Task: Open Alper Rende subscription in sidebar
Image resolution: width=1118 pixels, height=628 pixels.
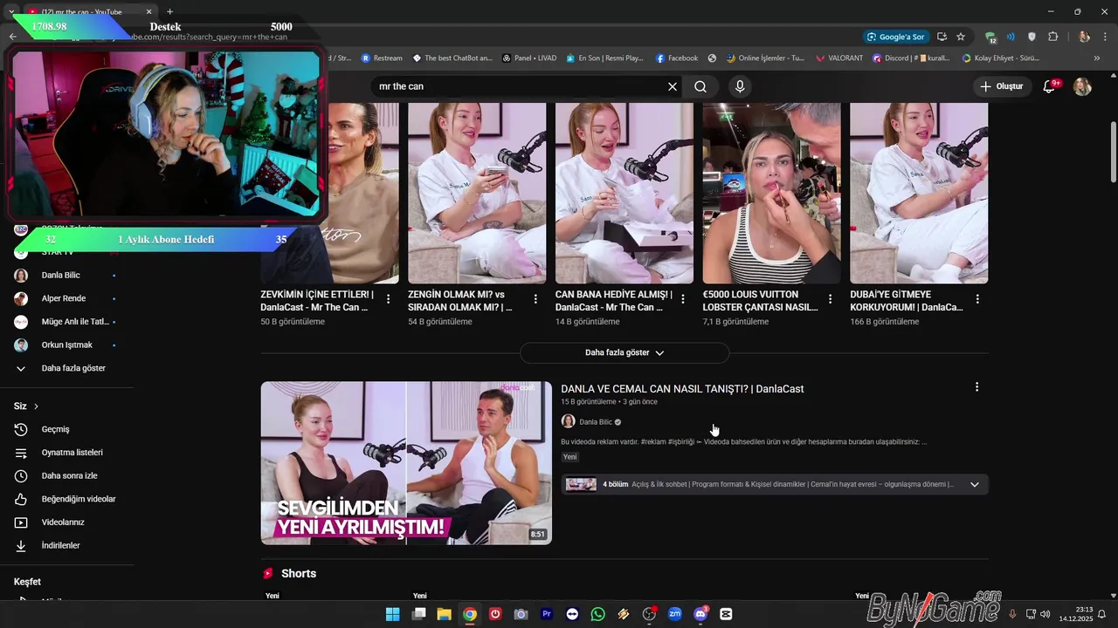Action: coord(66,298)
